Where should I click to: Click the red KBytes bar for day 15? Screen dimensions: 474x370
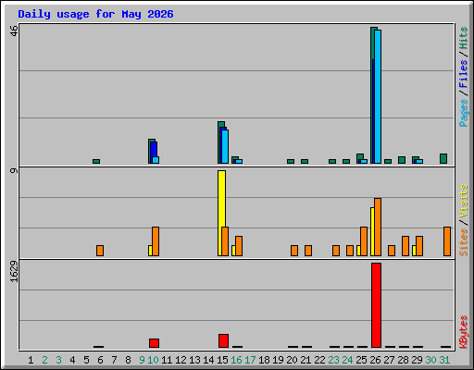(223, 340)
